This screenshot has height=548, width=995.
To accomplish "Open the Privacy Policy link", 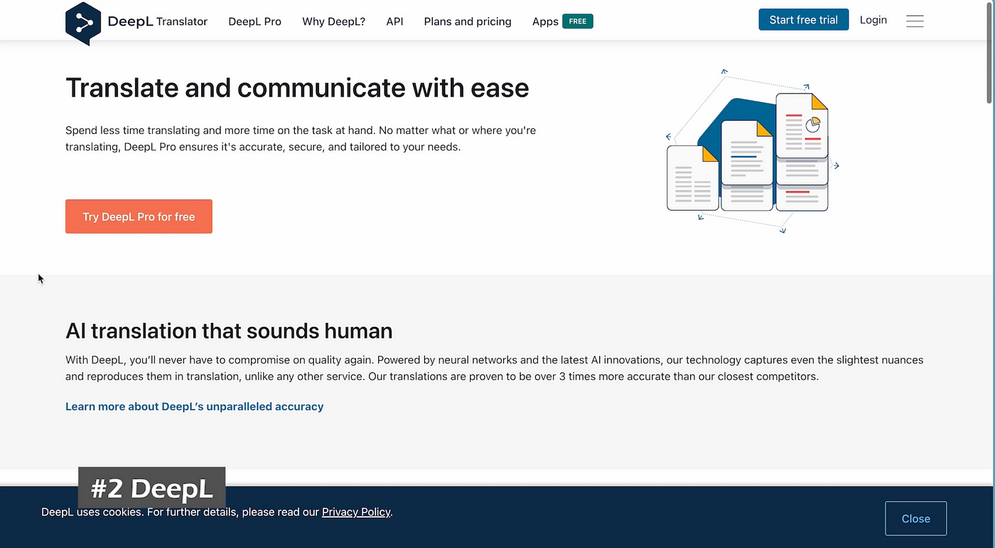I will tap(356, 512).
